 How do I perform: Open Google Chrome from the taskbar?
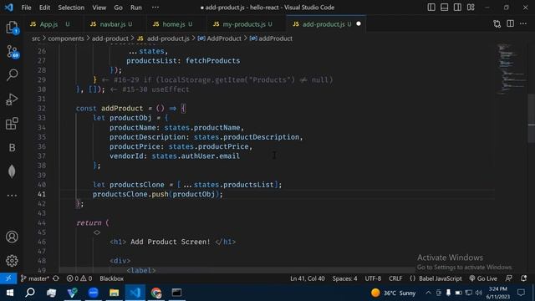coord(156,293)
